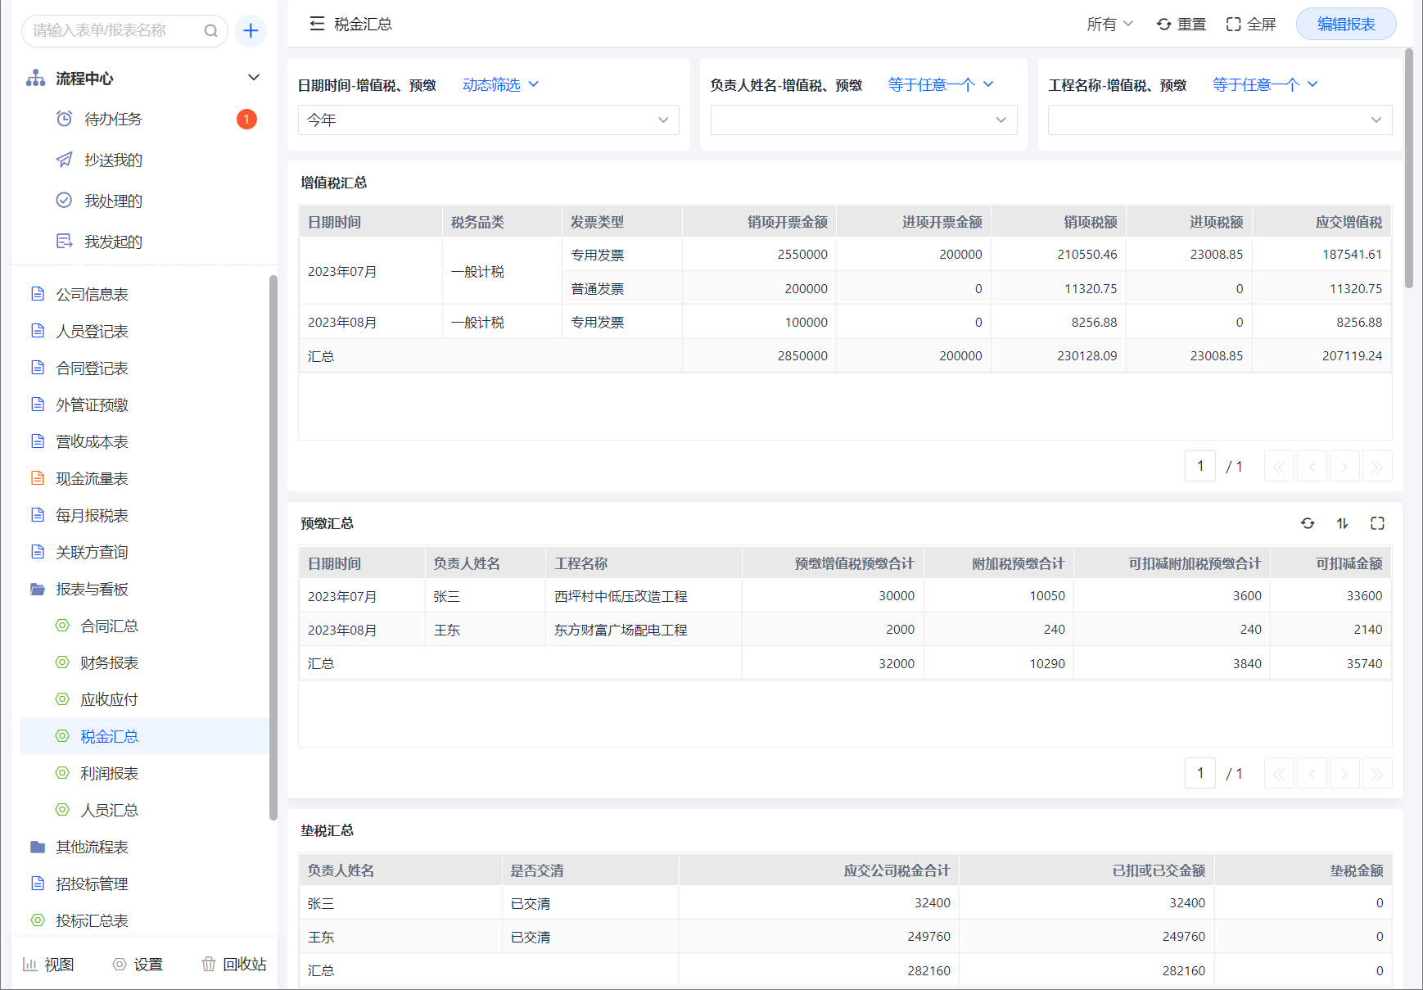
Task: Open the 所有 dropdown in the header
Action: pos(1109,25)
